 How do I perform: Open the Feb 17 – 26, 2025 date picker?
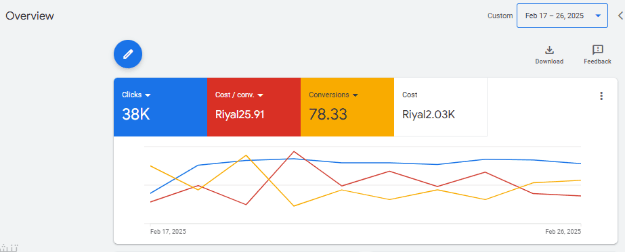click(x=562, y=16)
